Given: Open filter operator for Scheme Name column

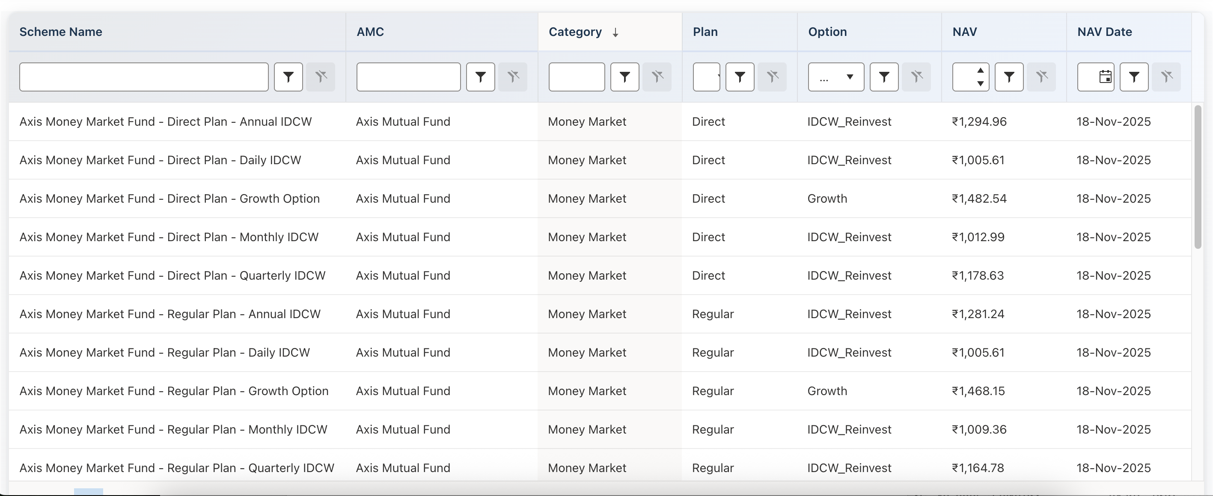Looking at the screenshot, I should [x=288, y=77].
